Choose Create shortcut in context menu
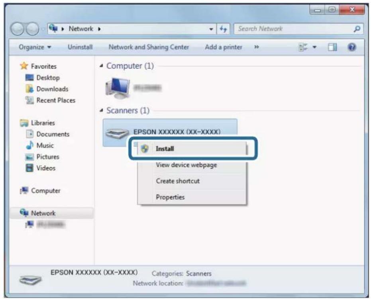Screen dimensions: 371x299 (x=178, y=181)
